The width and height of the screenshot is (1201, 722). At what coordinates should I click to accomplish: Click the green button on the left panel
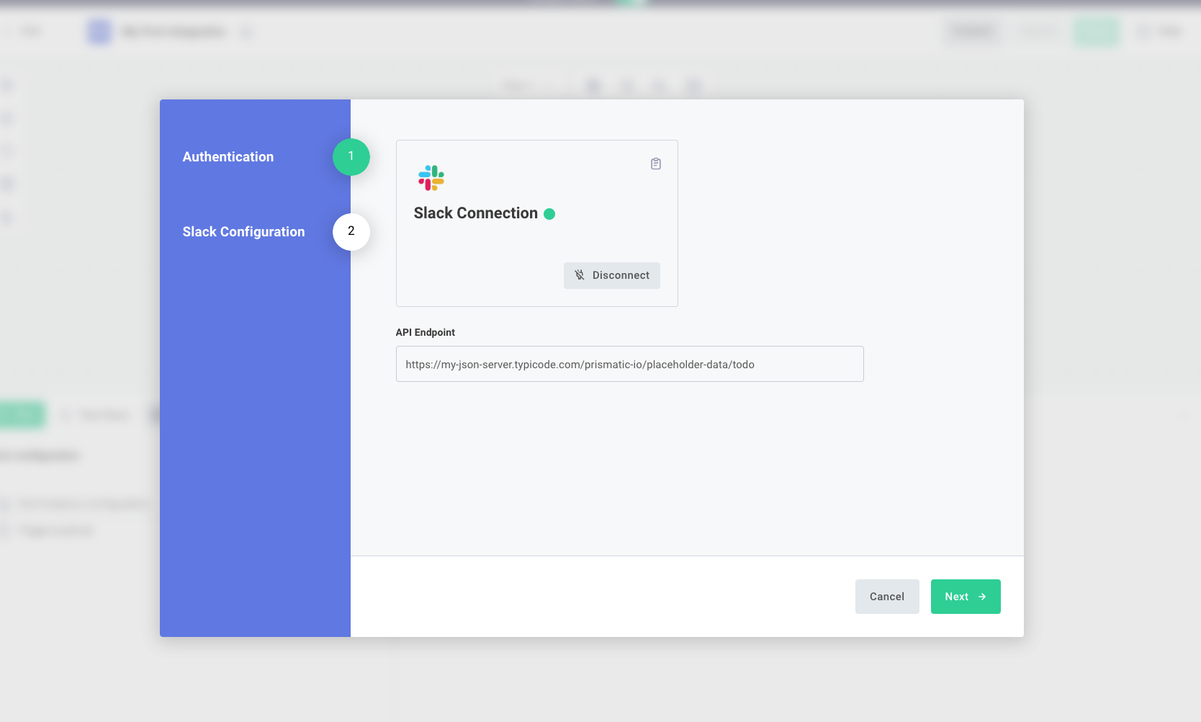(x=22, y=414)
